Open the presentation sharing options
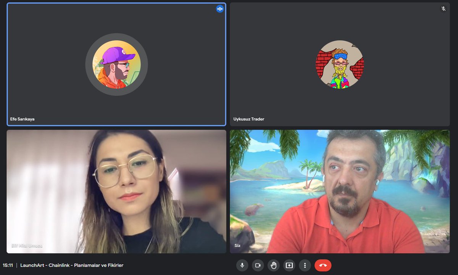The width and height of the screenshot is (458, 275). (289, 265)
